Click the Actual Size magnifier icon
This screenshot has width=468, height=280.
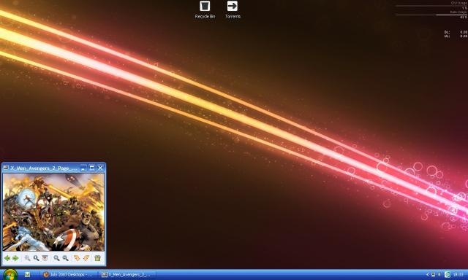(x=36, y=258)
